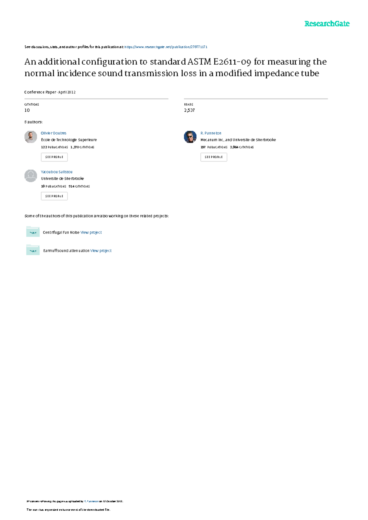368x520 pixels.
Task: Click the paper title heading
Action: (x=175, y=67)
